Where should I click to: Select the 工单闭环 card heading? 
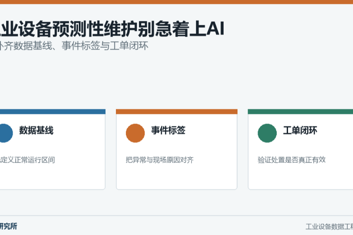pyautogui.click(x=300, y=131)
